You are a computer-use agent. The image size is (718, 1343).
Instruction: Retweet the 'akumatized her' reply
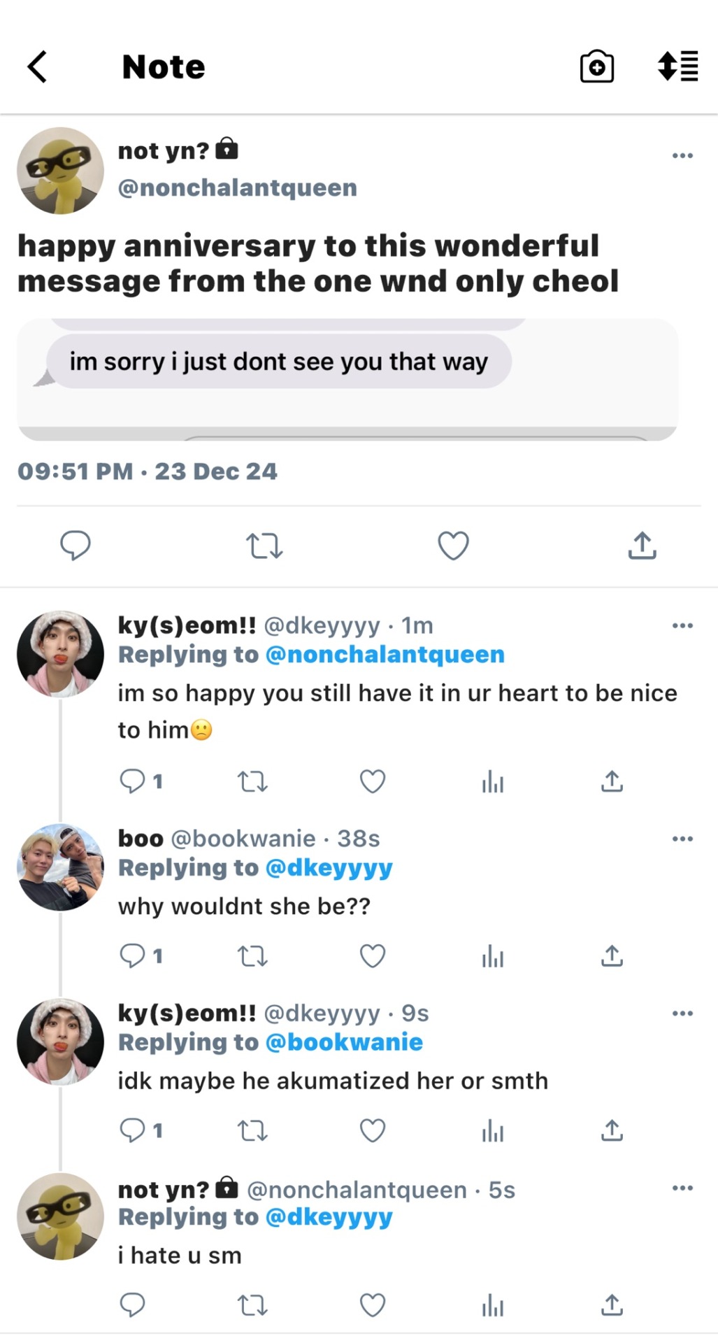252,1130
